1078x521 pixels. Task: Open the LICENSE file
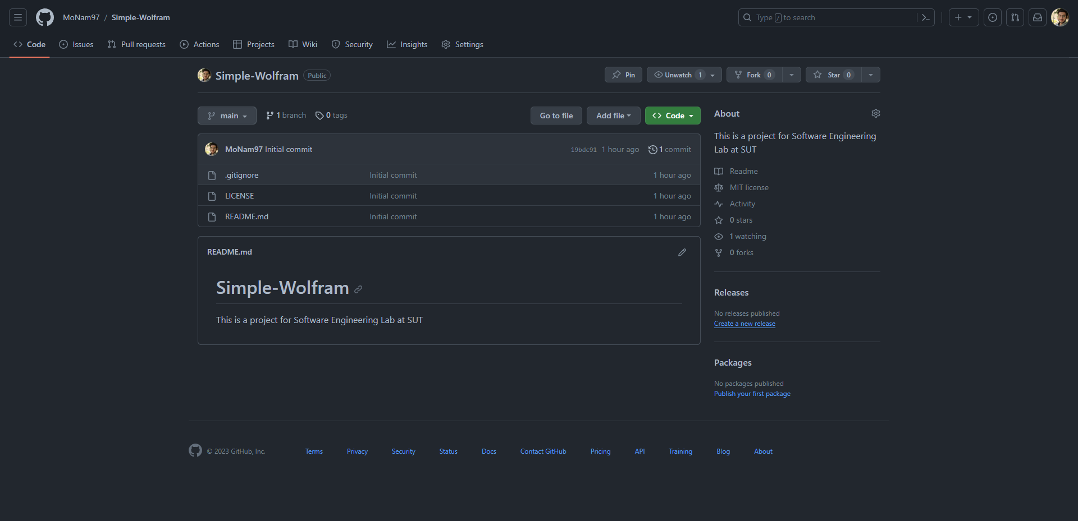click(x=240, y=196)
